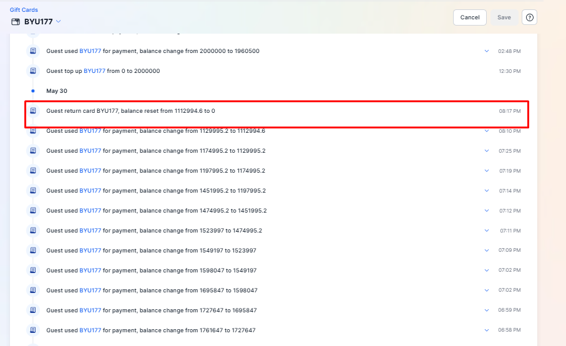This screenshot has width=566, height=346.
Task: Click the gift card icon beside BYU177 title
Action: point(16,22)
